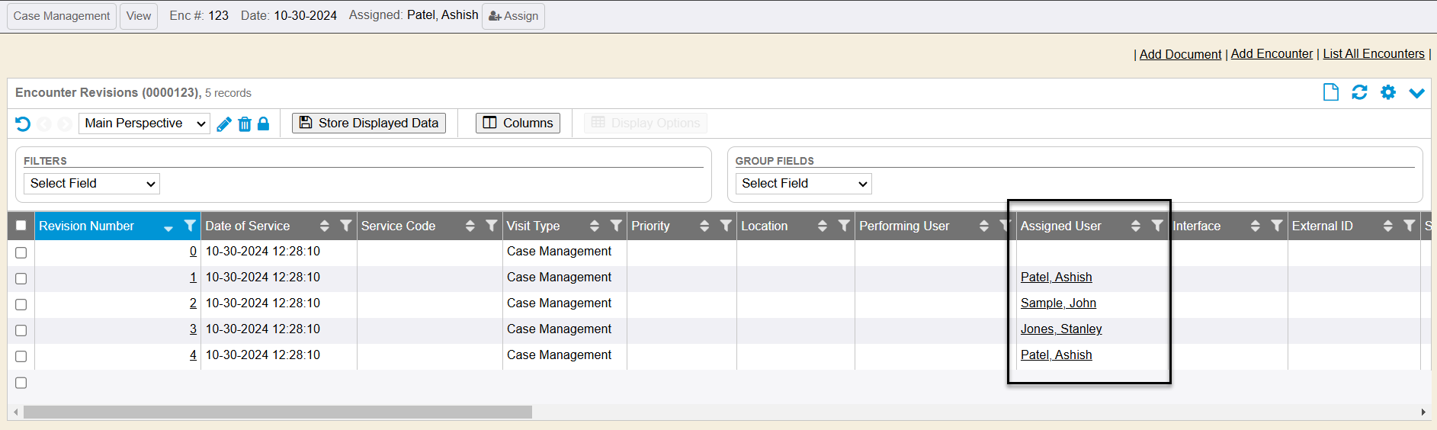Click the trash delete perspective icon

point(245,124)
